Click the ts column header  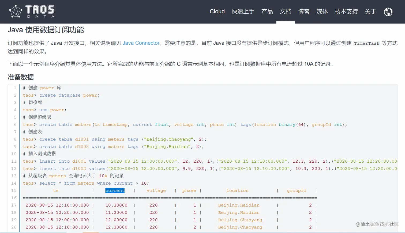pyautogui.click(x=56, y=190)
